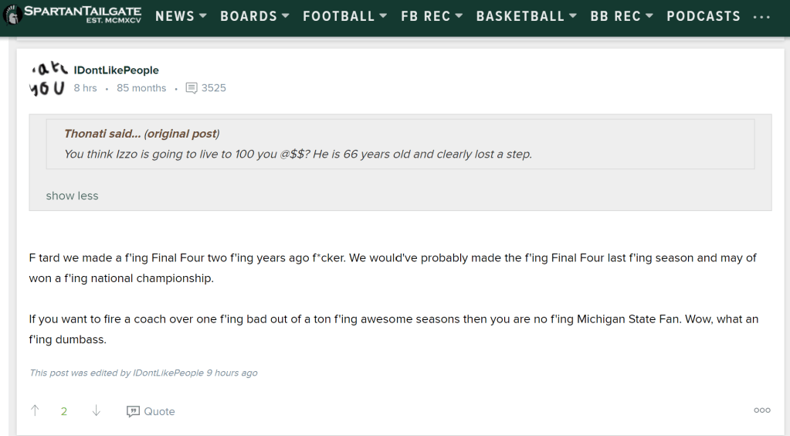Open the three-circle post options menu
The height and width of the screenshot is (436, 790).
click(x=762, y=410)
